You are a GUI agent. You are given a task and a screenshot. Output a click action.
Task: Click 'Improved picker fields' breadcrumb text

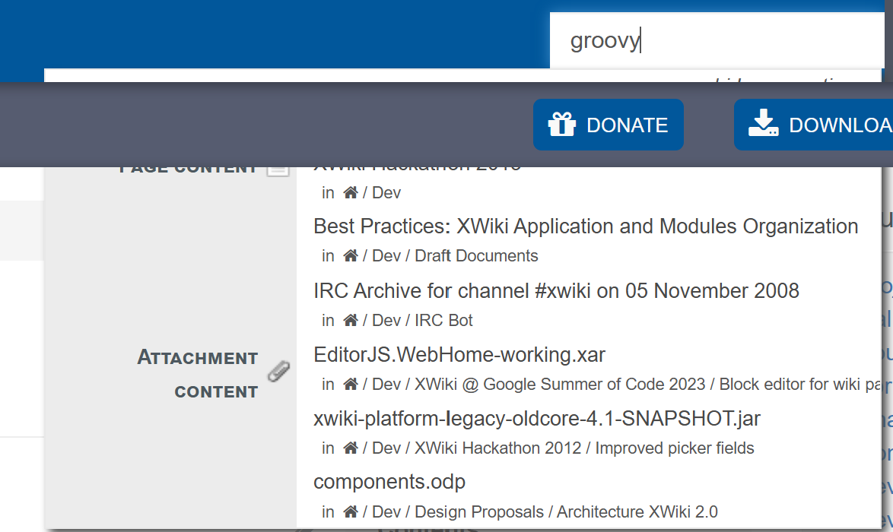coord(674,448)
